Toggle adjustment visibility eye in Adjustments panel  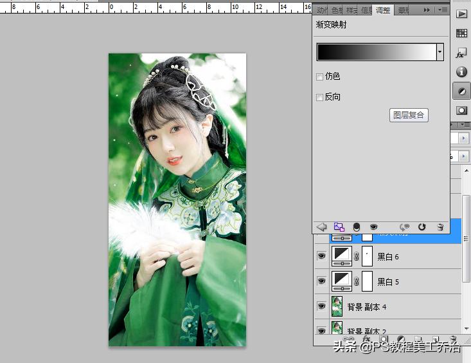(x=374, y=227)
